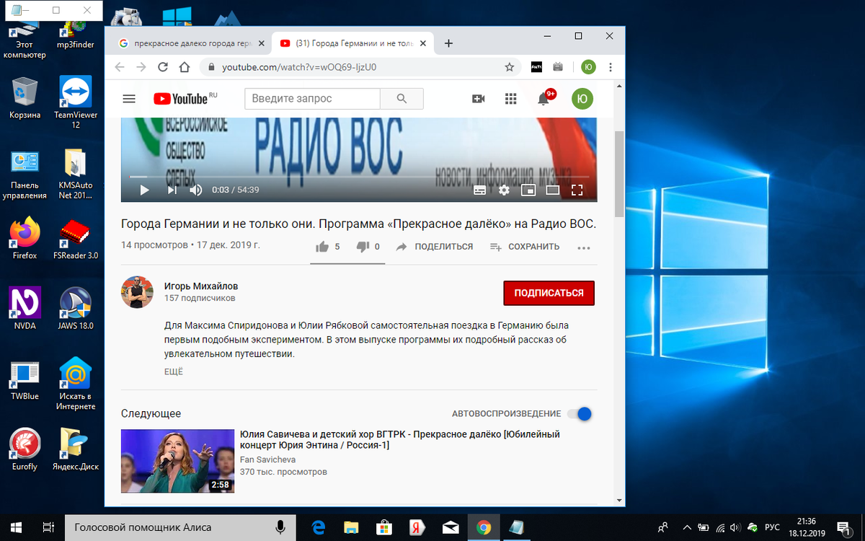Go forward in Chrome
This screenshot has width=865, height=541.
point(141,67)
